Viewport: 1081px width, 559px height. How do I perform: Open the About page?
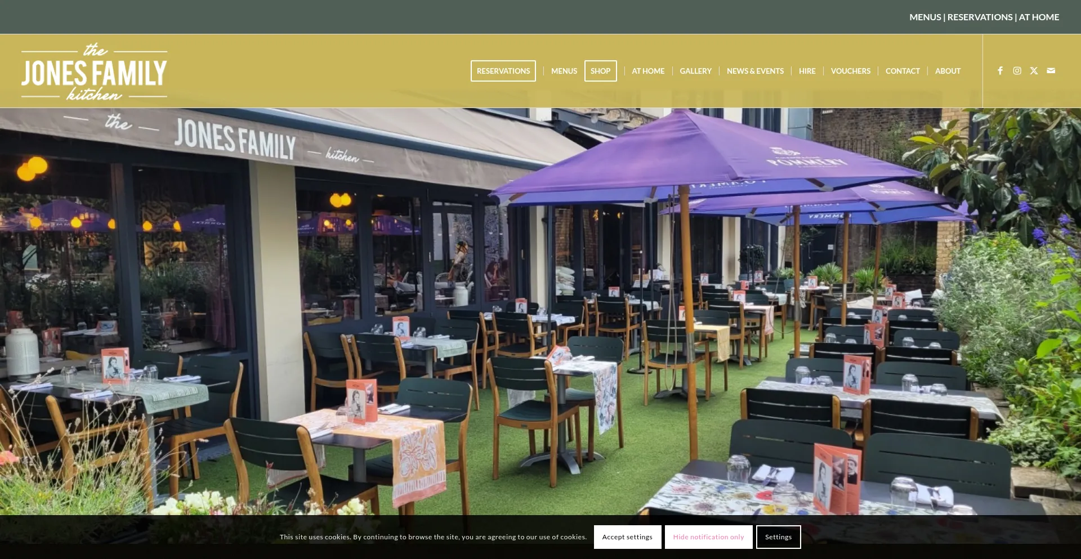948,71
